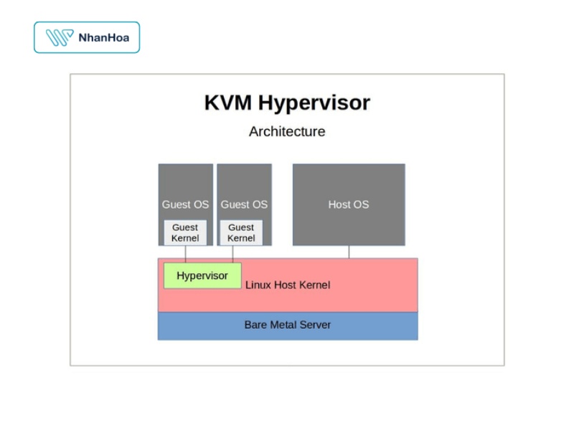574x430 pixels.
Task: Click the right Guest Kernel box
Action: point(241,233)
